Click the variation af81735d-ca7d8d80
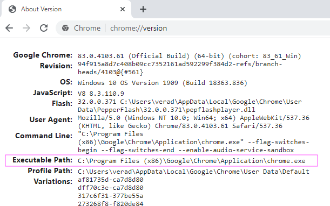The height and width of the screenshot is (206, 330). coord(111,180)
